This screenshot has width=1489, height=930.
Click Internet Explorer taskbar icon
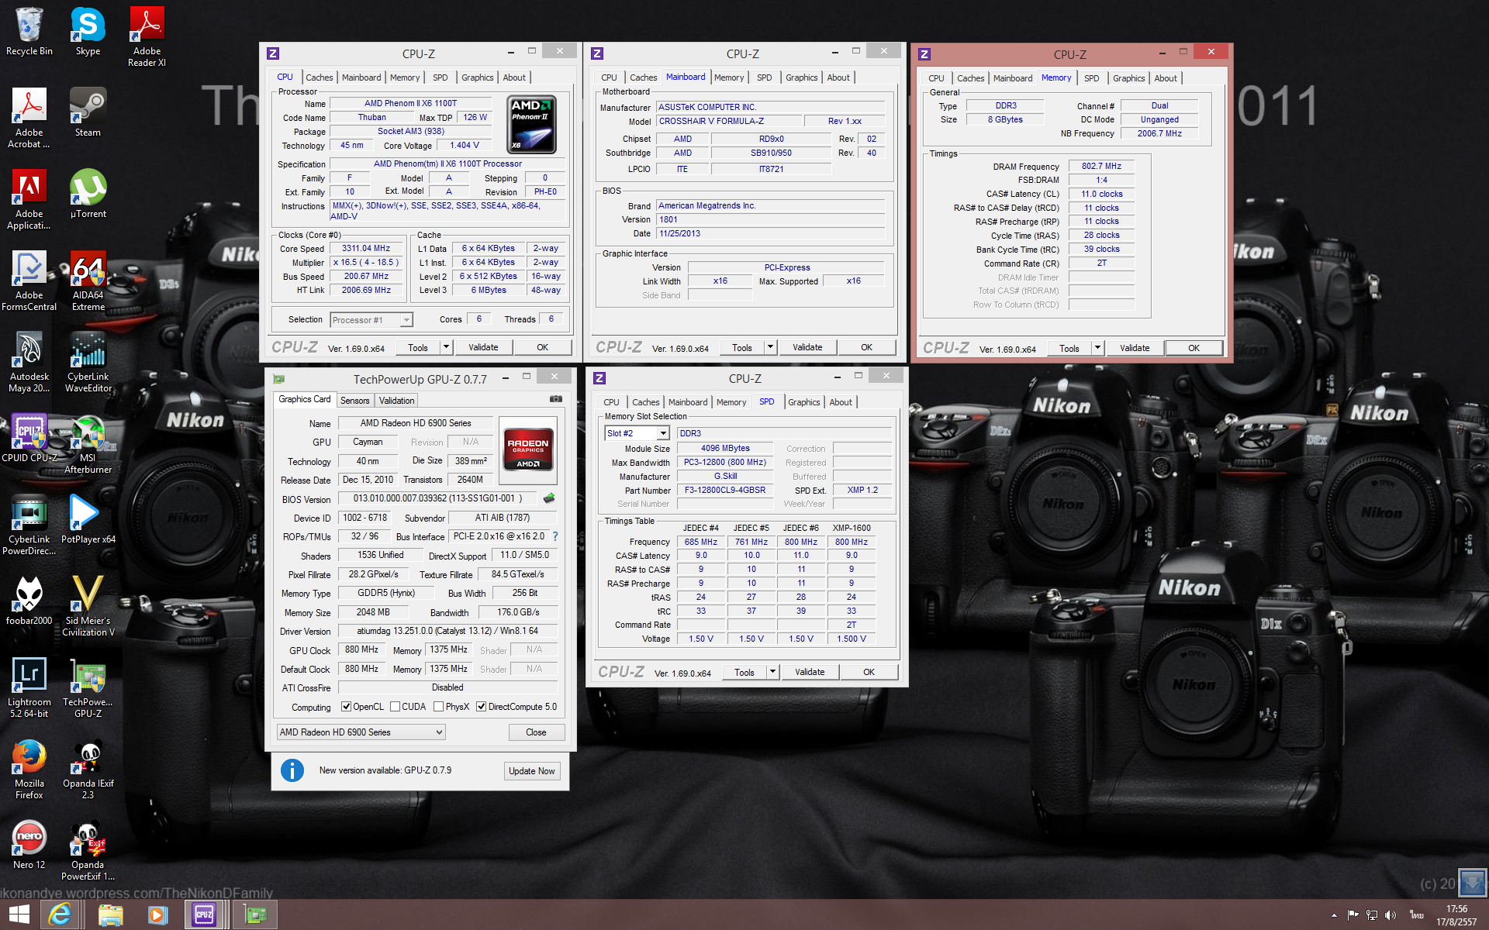tap(60, 914)
